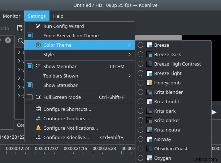Click the copy icon in the toolbar

tap(20, 28)
